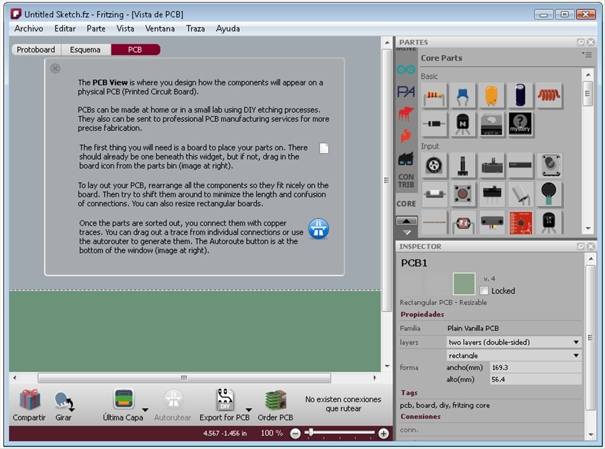Click the Order PCB button
The height and width of the screenshot is (449, 605).
tap(275, 405)
